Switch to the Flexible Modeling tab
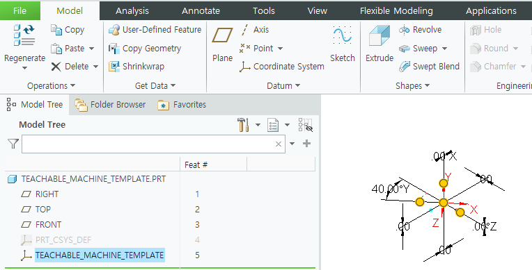The width and height of the screenshot is (532, 270). 396,11
